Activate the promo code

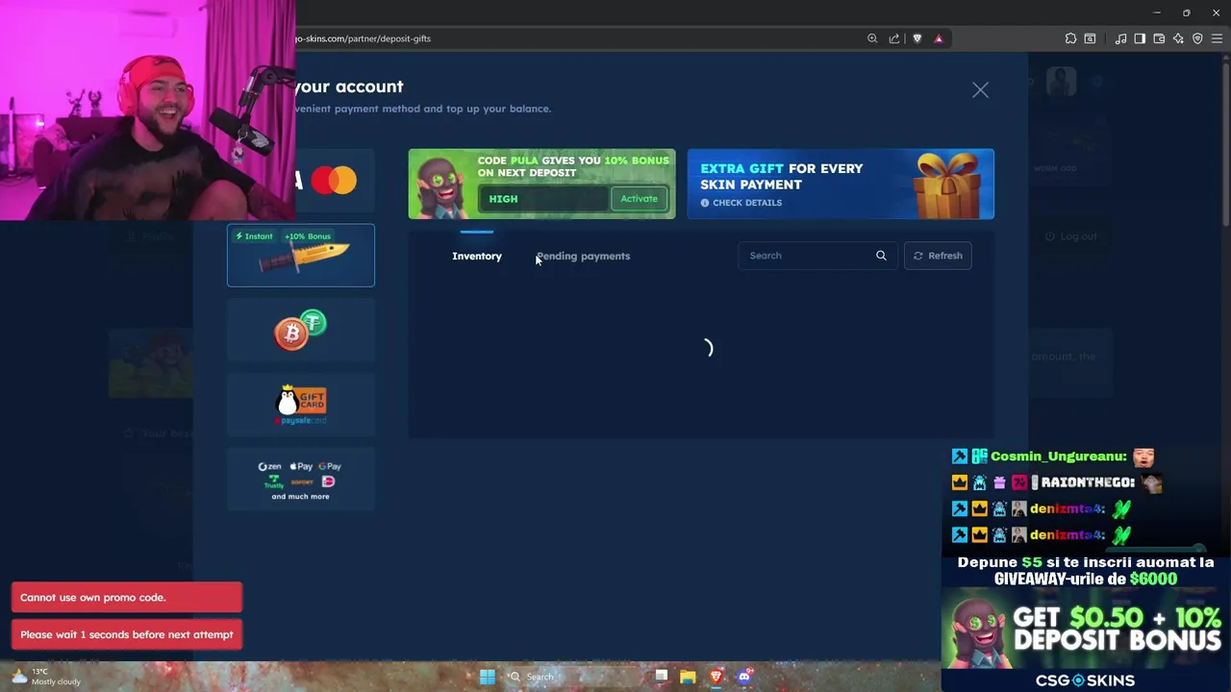pyautogui.click(x=639, y=199)
